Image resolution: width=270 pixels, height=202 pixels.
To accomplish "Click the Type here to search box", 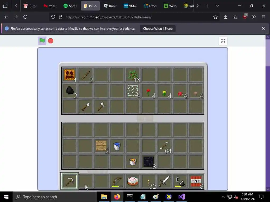I will [x=55, y=197].
